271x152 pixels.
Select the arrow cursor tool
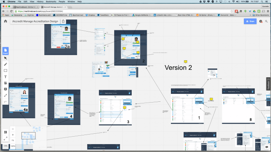click(x=5, y=58)
